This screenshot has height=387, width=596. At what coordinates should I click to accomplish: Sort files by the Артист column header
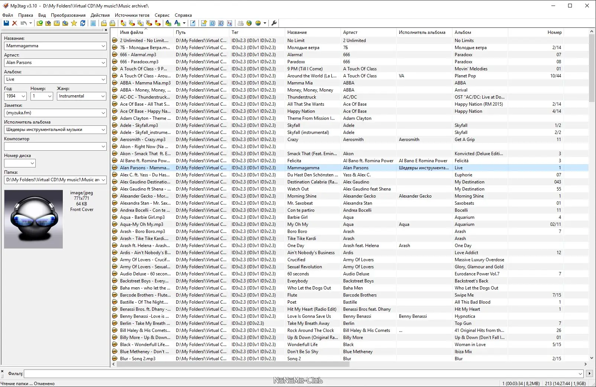pos(350,32)
